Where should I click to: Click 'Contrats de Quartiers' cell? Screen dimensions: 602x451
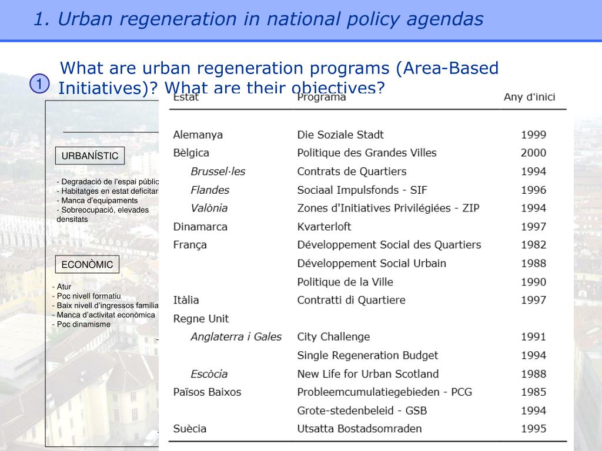point(352,171)
